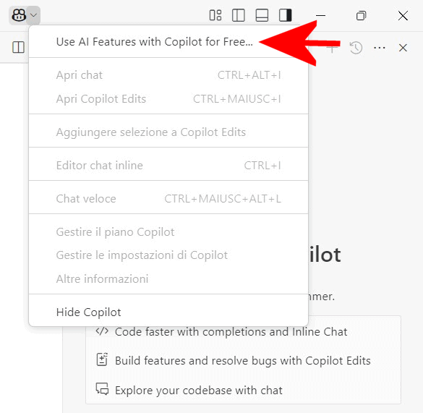Click text Explore your codebase with chat

pos(199,391)
